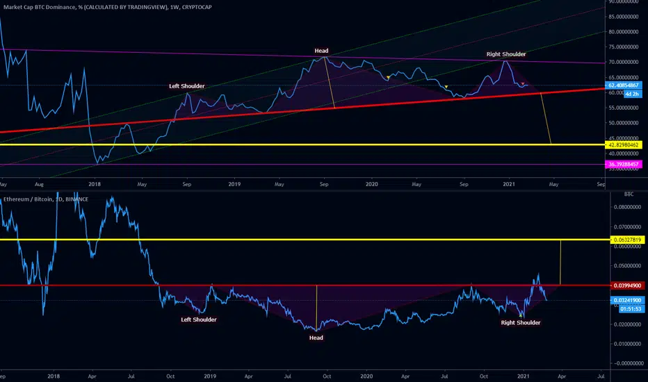648x382 pixels.
Task: Select the 'Left Shoulder' label on the top chart
Action: [x=187, y=86]
